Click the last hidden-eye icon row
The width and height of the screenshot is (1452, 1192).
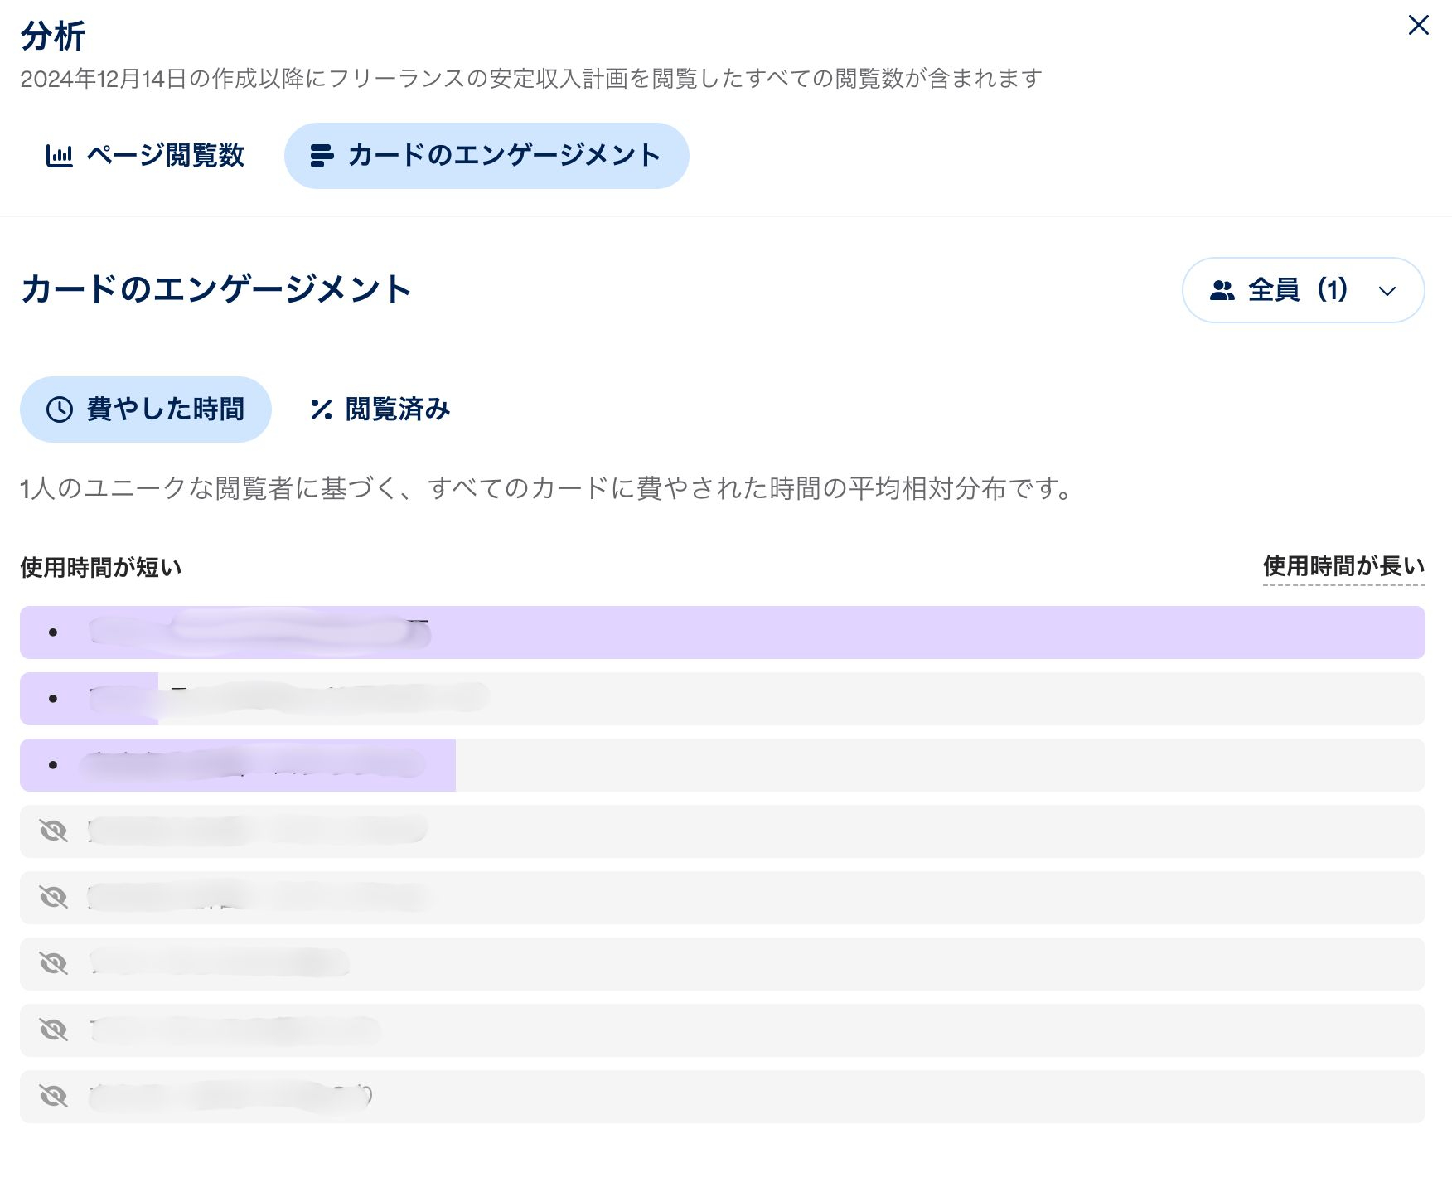tap(723, 1097)
